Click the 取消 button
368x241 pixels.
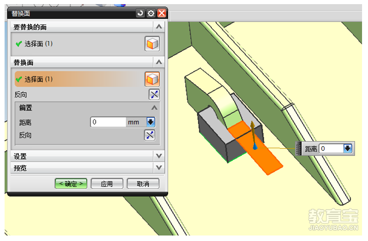pos(143,184)
